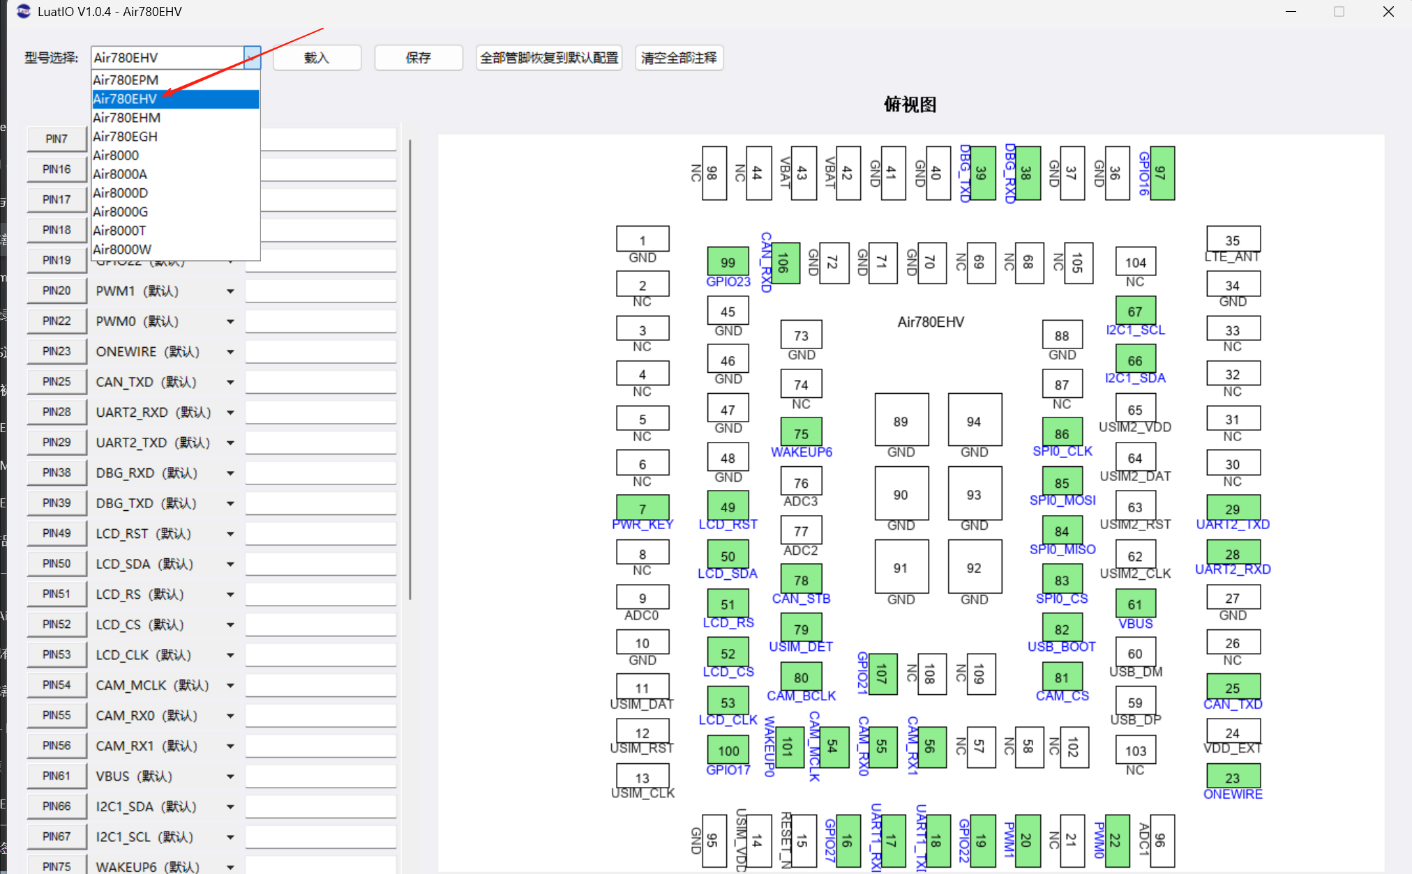Expand the I2C1_SDA function dropdown
This screenshot has height=874, width=1412.
point(230,807)
